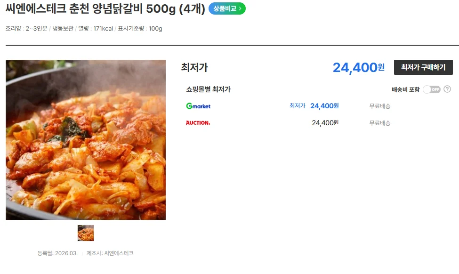Viewport: 459px width, 274px height.
Task: Select the Gmarket 24,400원 price link
Action: (x=324, y=106)
